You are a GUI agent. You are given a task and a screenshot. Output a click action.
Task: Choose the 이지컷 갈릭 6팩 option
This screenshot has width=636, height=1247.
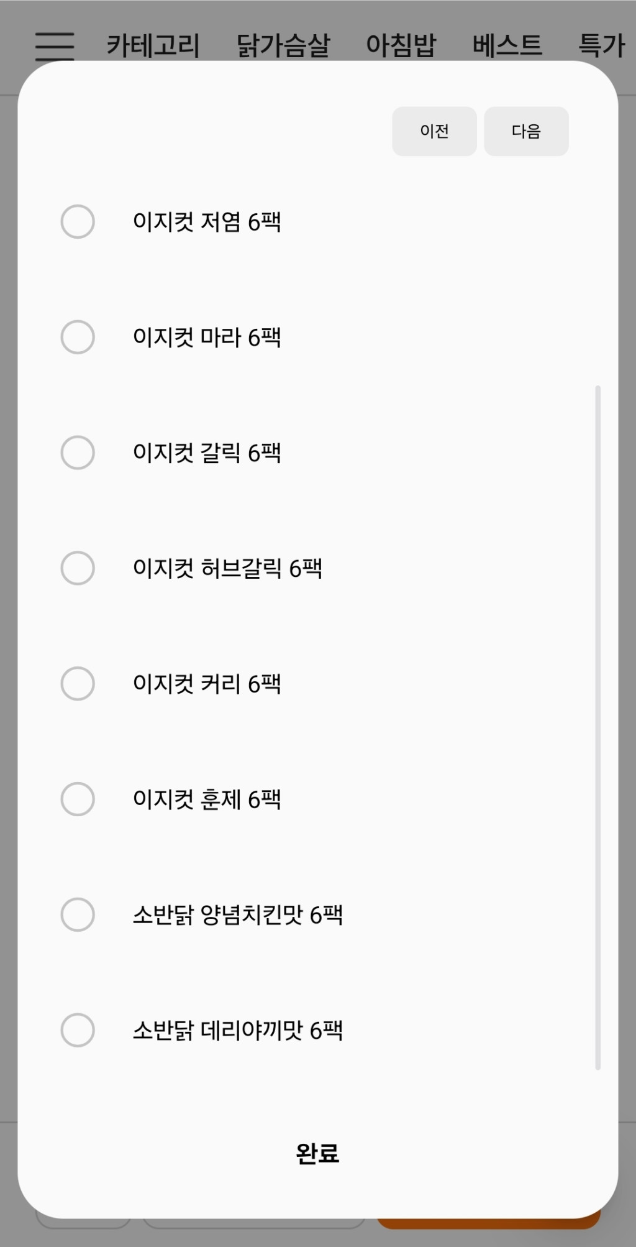click(78, 453)
